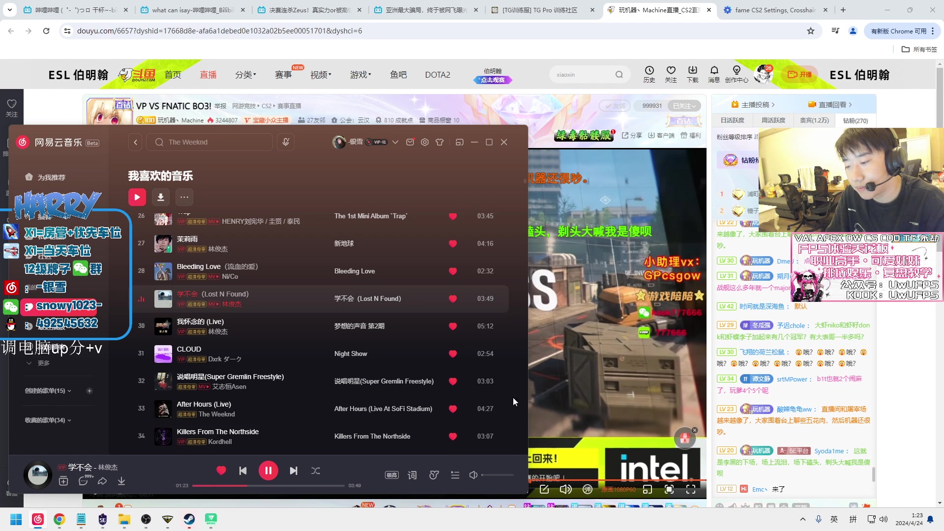This screenshot has width=944, height=531.
Task: Unlike the playing song via heart in player bar
Action: [221, 471]
